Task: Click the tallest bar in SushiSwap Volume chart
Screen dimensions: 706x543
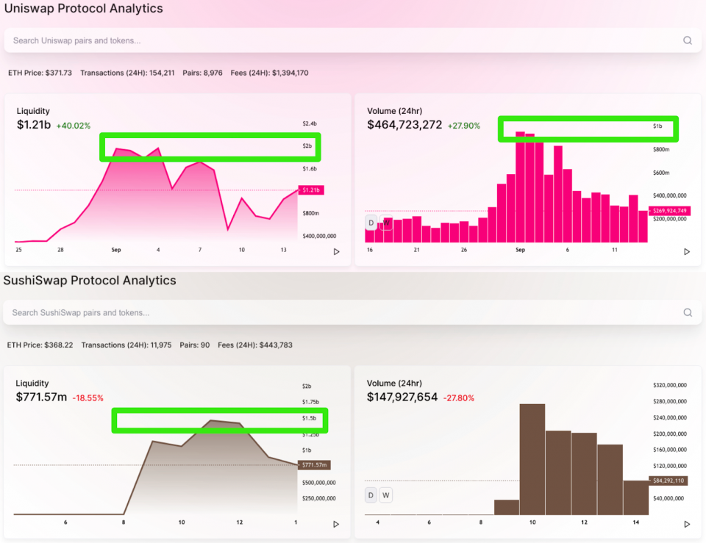Action: [532, 459]
